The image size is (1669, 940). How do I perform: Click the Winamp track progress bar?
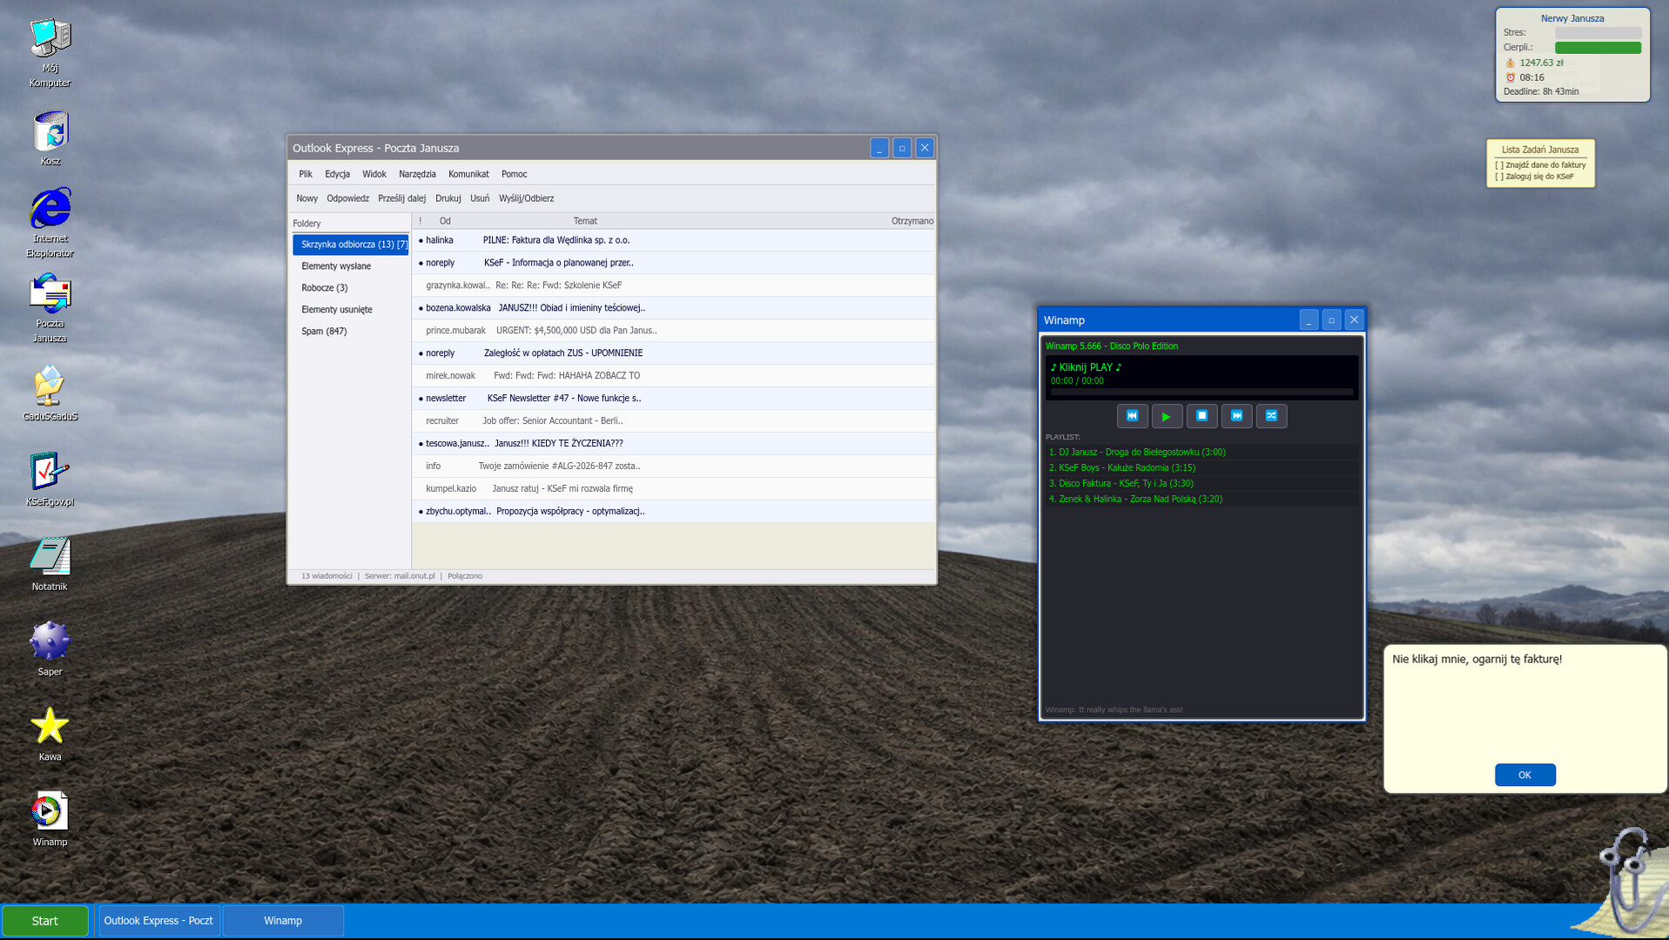pos(1201,393)
